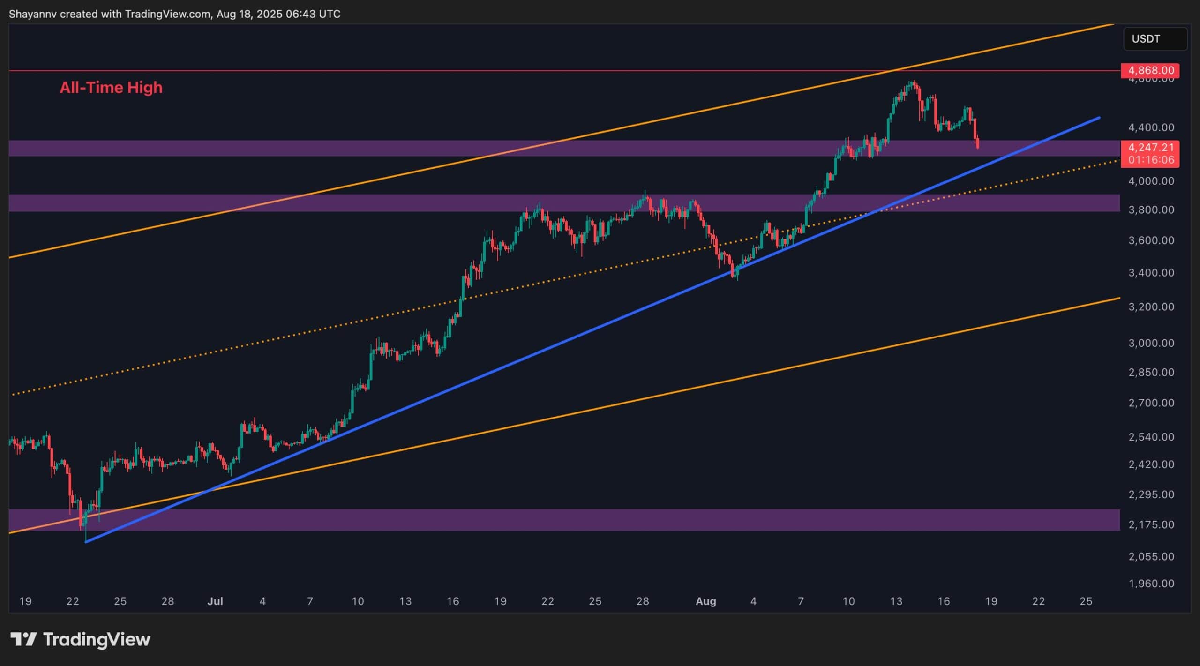Click the Aug label on time axis
Screen dimensions: 1200x666
(705, 601)
